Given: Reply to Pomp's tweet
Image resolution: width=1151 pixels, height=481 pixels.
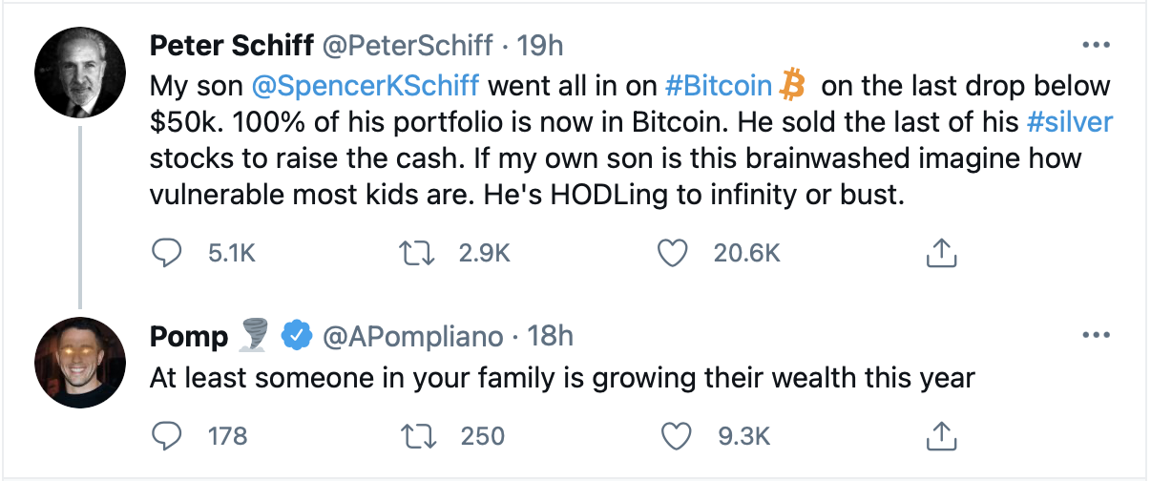Looking at the screenshot, I should point(167,436).
